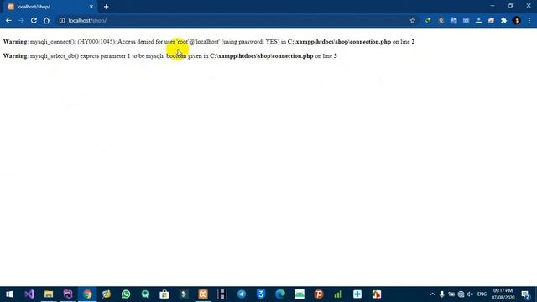Viewport: 537px width, 302px height.
Task: Switch to Chrome in the taskbar
Action: click(87, 294)
